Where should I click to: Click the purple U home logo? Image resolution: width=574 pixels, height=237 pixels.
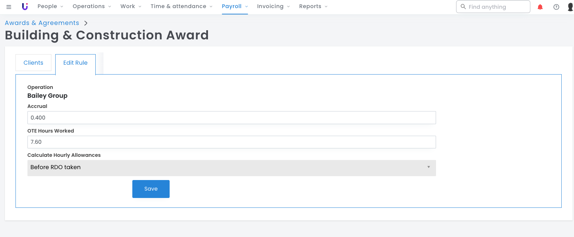point(25,7)
